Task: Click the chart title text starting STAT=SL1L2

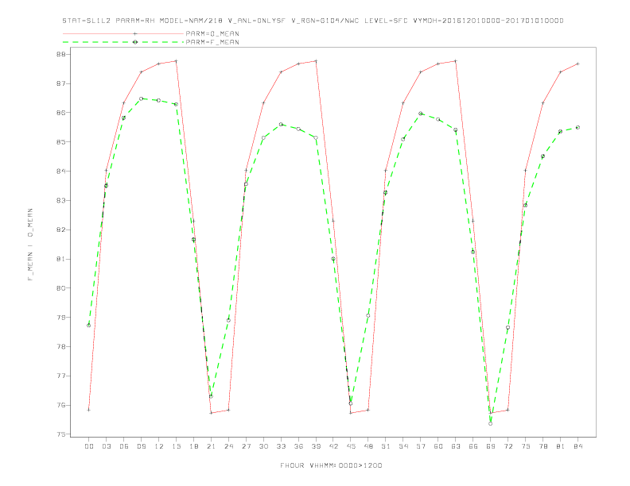Action: coord(313,21)
